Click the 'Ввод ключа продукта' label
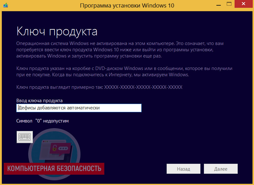254x185 pixels. [x=39, y=101]
